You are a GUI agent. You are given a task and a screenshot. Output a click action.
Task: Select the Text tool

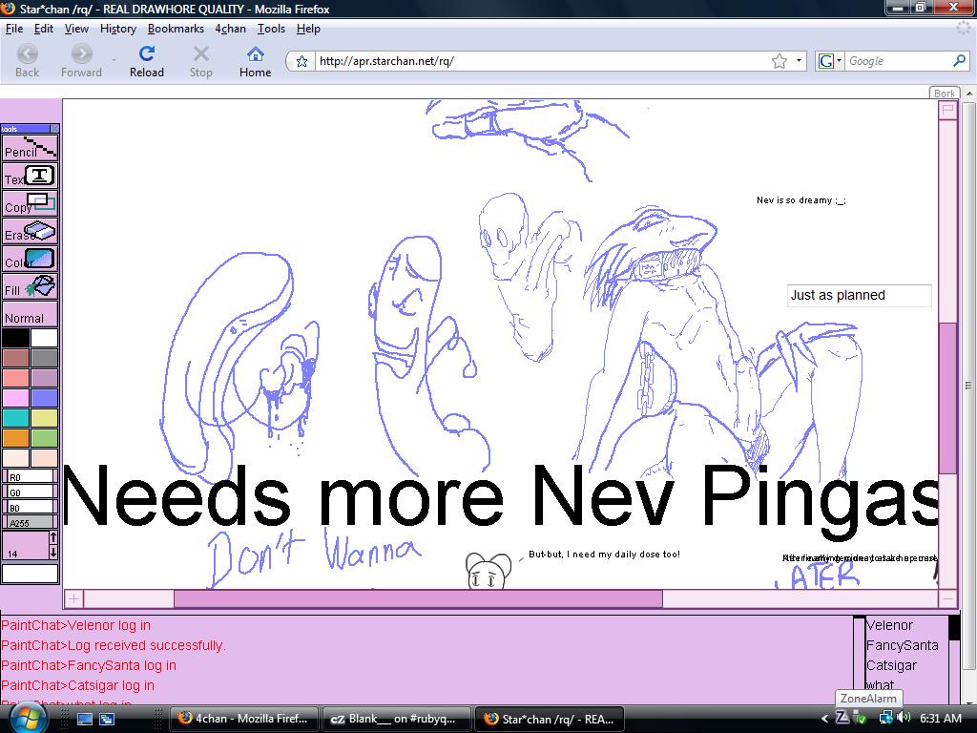click(30, 176)
